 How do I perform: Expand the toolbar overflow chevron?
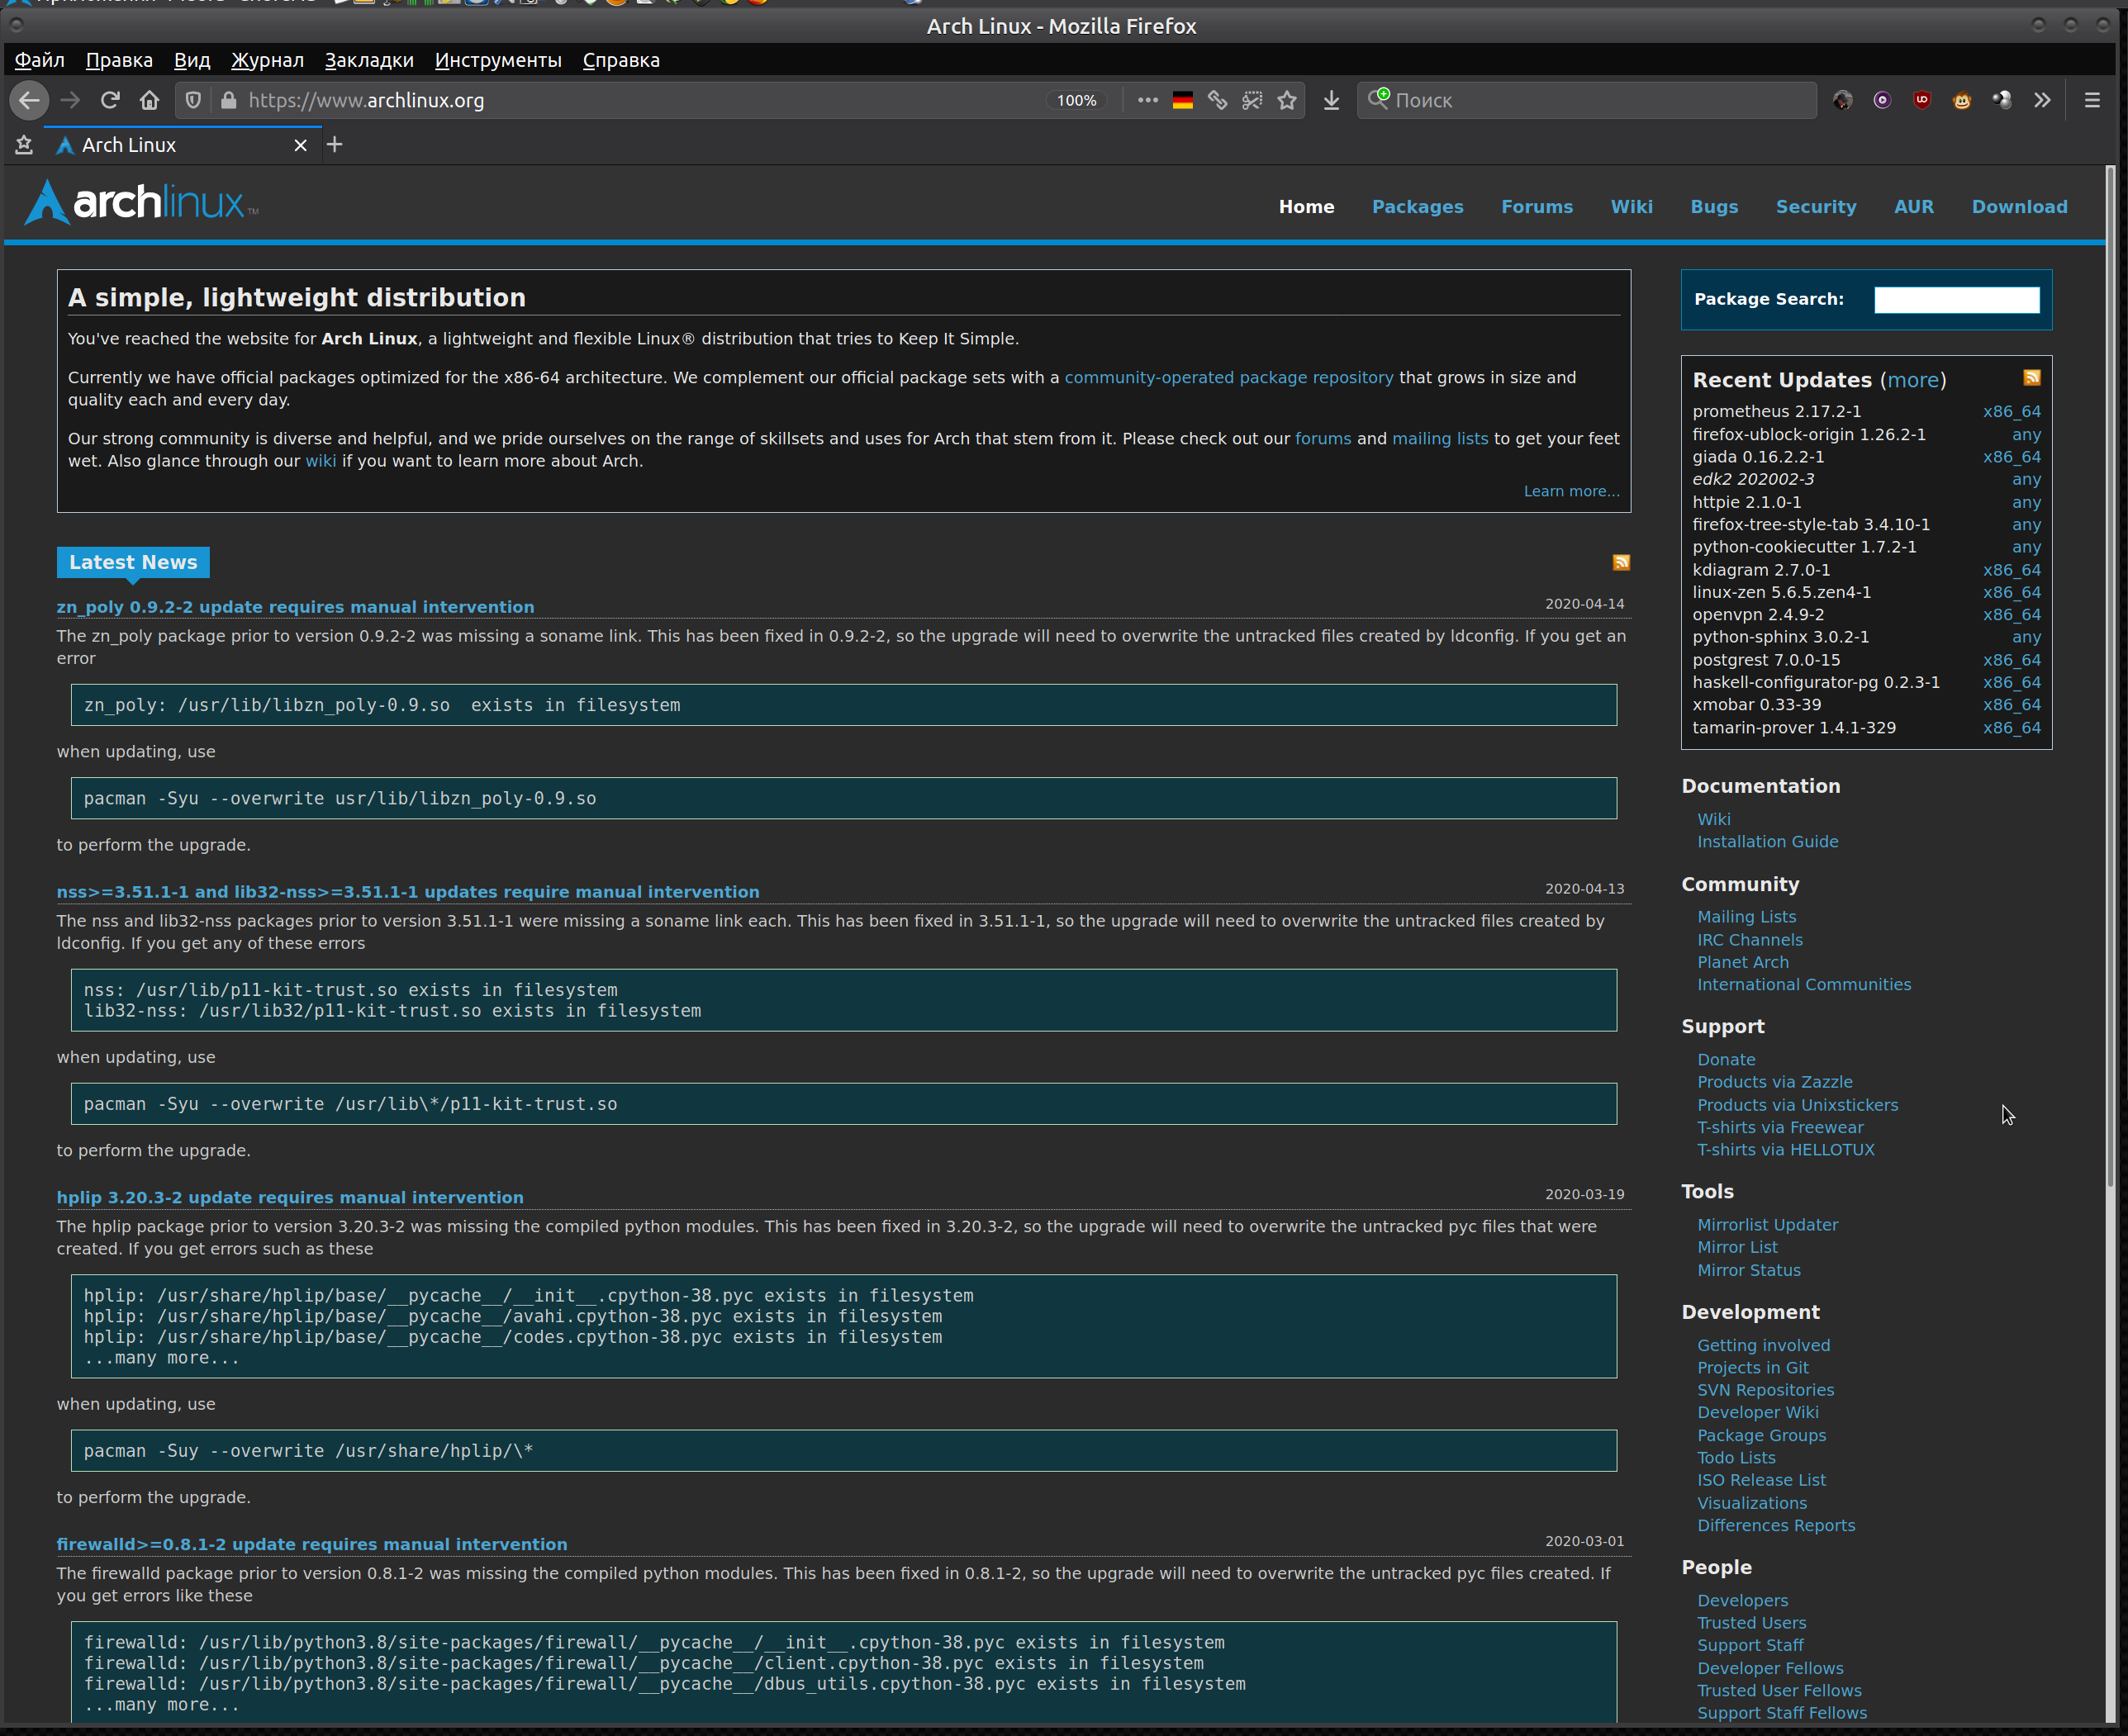(2042, 100)
